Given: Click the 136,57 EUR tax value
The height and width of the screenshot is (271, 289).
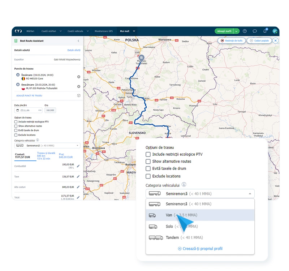Looking at the screenshot, I should tap(68, 177).
